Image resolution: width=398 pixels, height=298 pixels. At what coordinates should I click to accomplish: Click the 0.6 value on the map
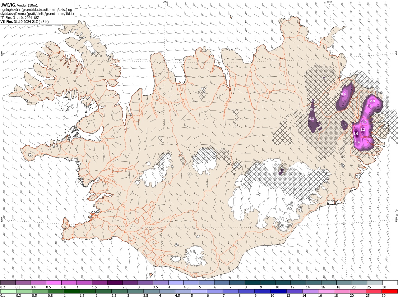point(343,94)
